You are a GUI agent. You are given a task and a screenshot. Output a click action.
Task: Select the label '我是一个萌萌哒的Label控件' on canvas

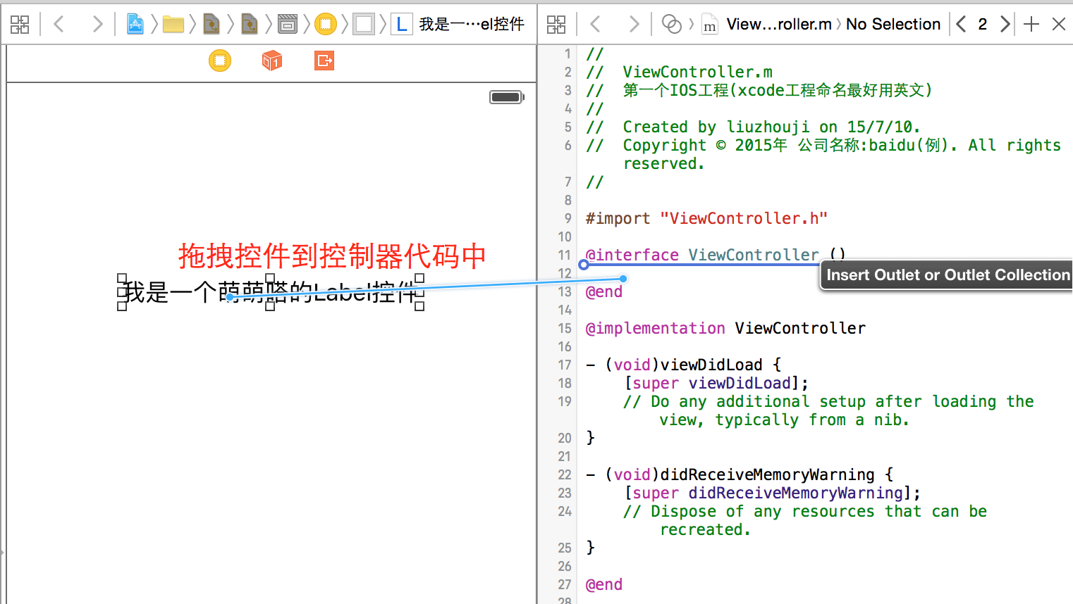pos(271,291)
